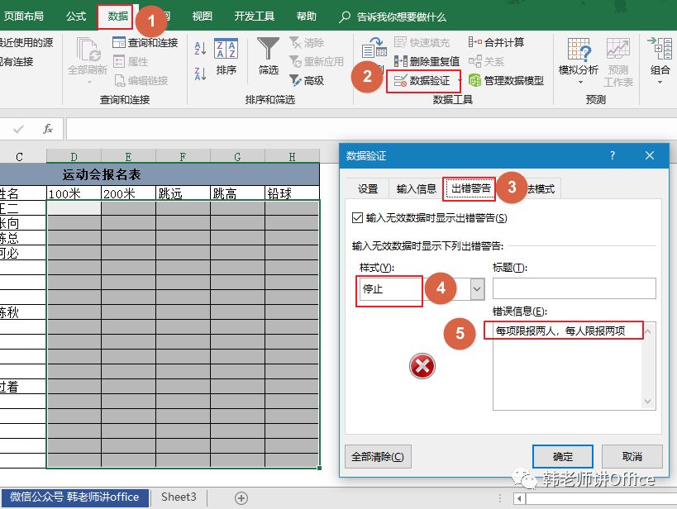The image size is (677, 509).
Task: Open Group (组合) dropdown in ribbon
Action: [660, 58]
